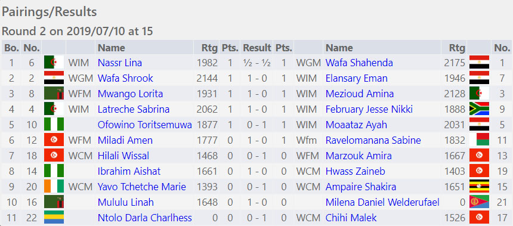Click the Eritrean flag next to Milena Daniel Welderufael

[x=479, y=202]
